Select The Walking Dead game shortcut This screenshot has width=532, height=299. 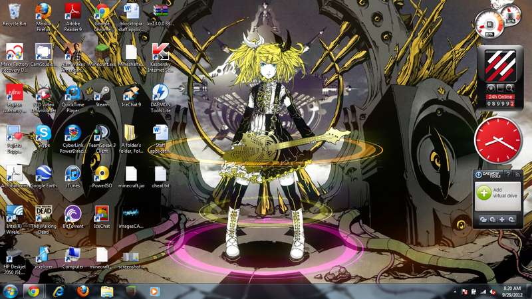click(43, 220)
